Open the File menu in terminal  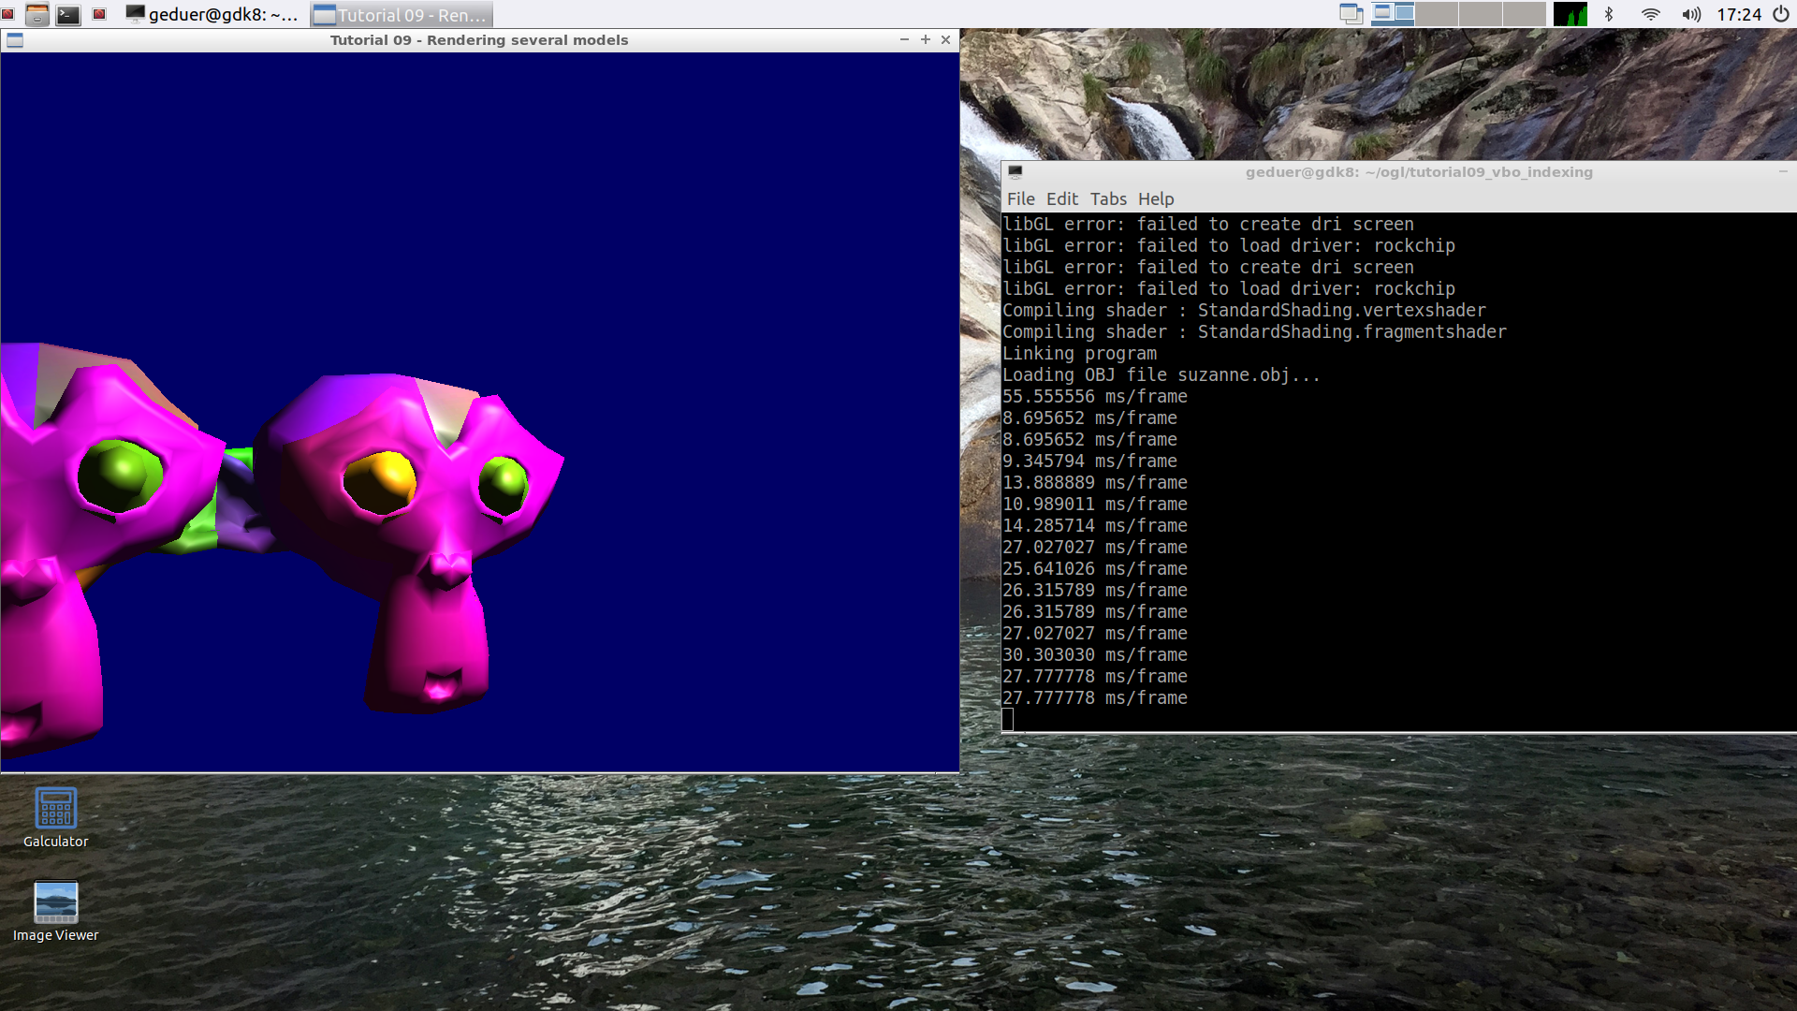pyautogui.click(x=1020, y=199)
